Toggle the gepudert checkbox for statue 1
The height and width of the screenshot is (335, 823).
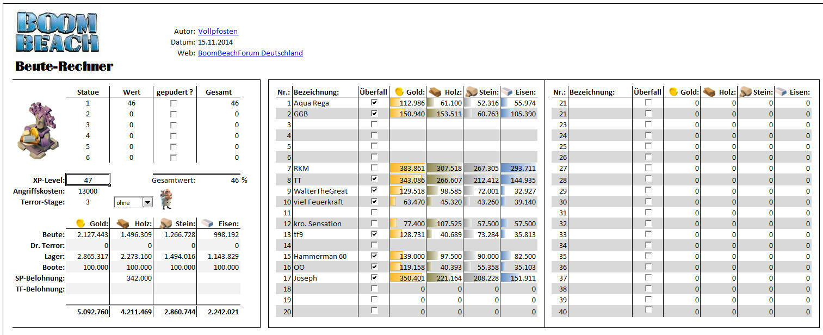(174, 103)
